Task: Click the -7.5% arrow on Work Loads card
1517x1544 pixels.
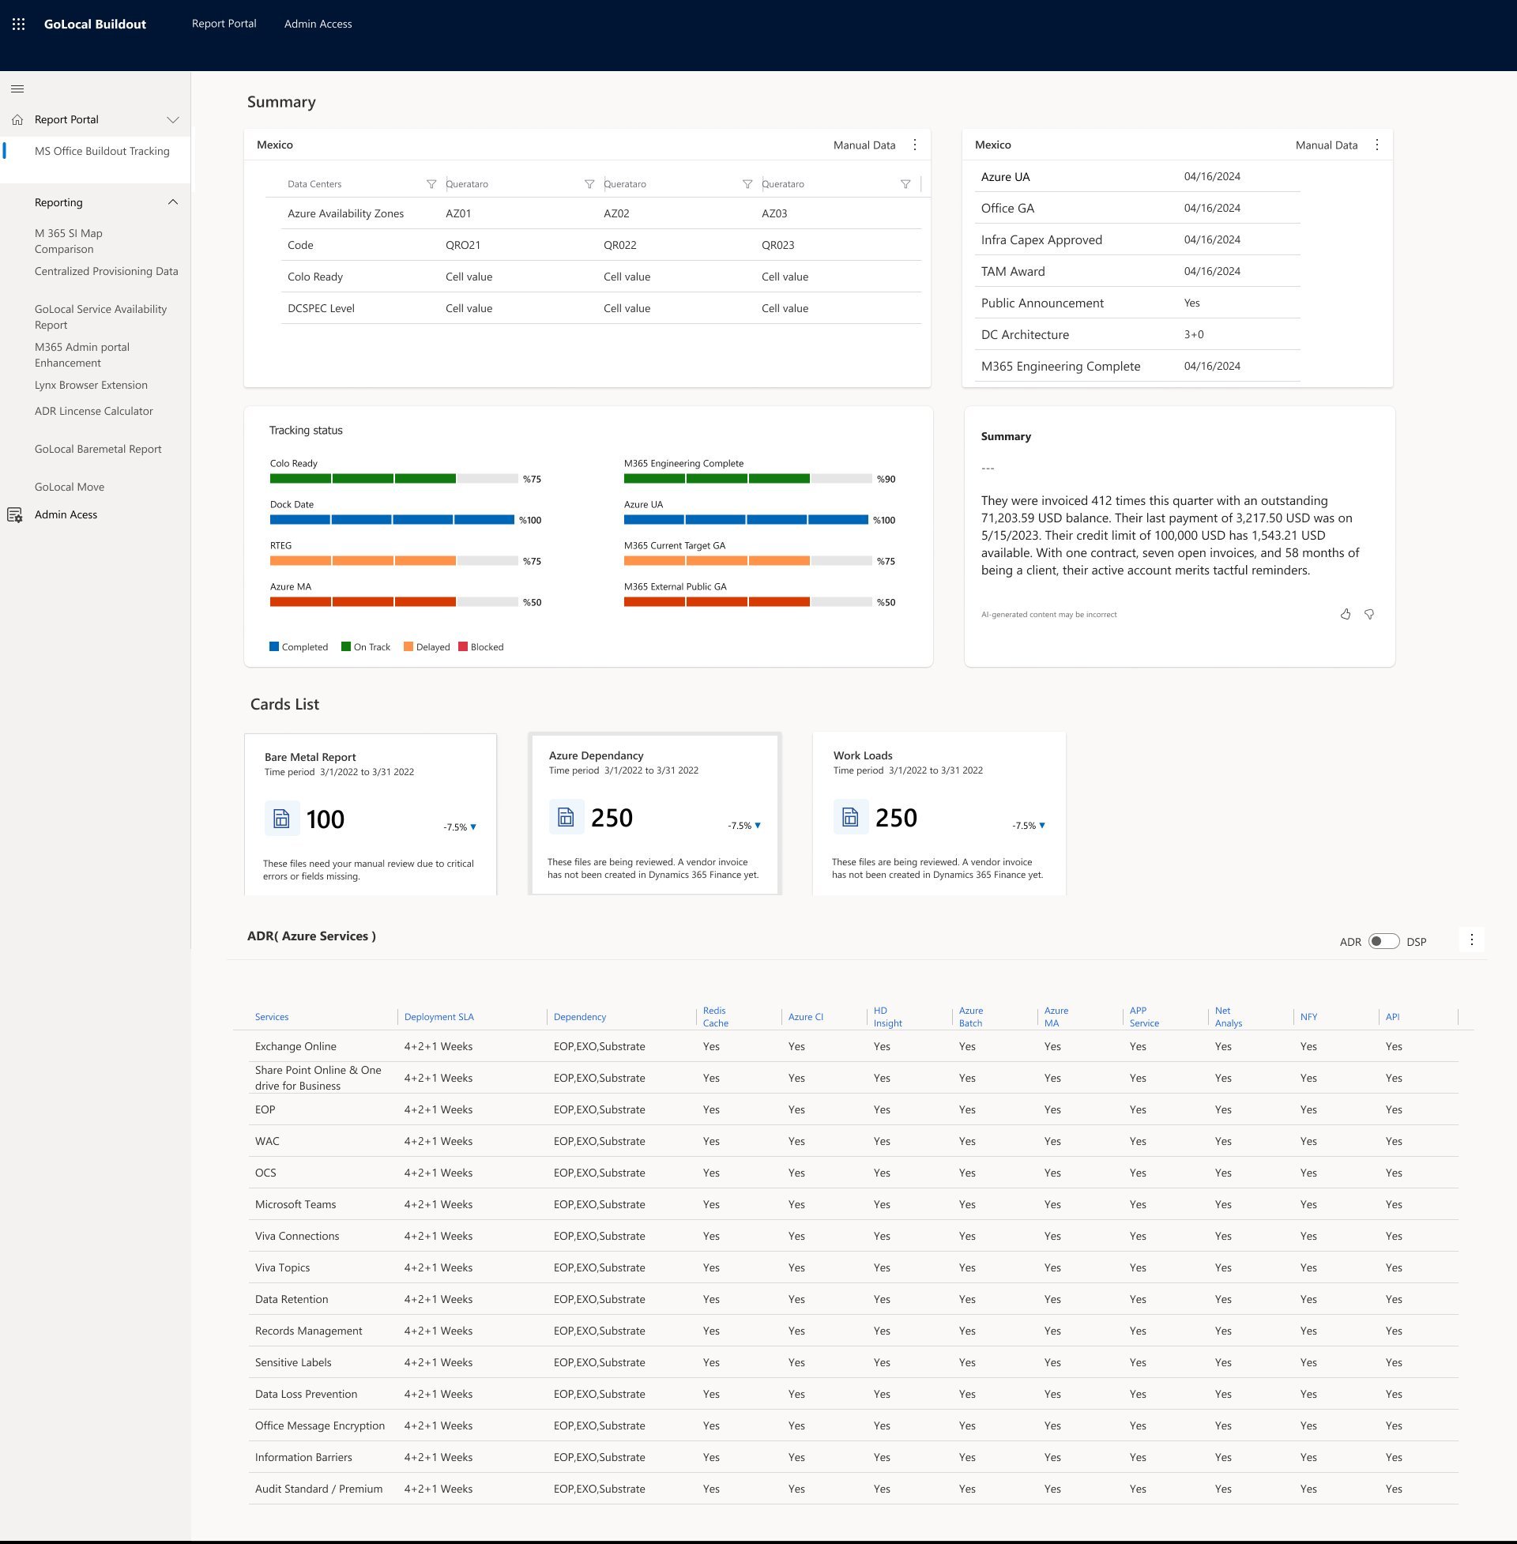Action: tap(1041, 826)
